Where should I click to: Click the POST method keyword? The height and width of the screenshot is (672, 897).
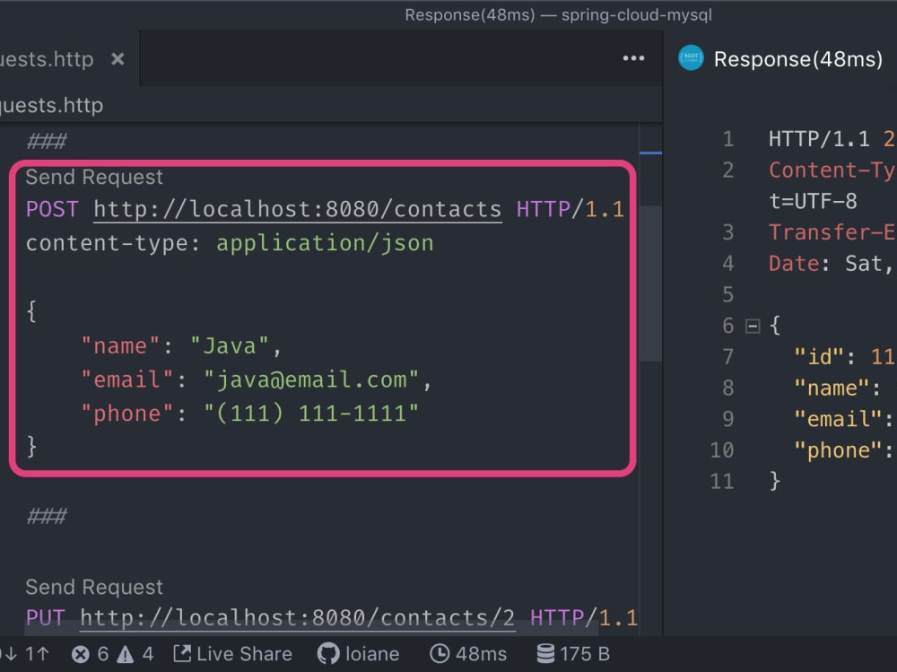pos(52,210)
